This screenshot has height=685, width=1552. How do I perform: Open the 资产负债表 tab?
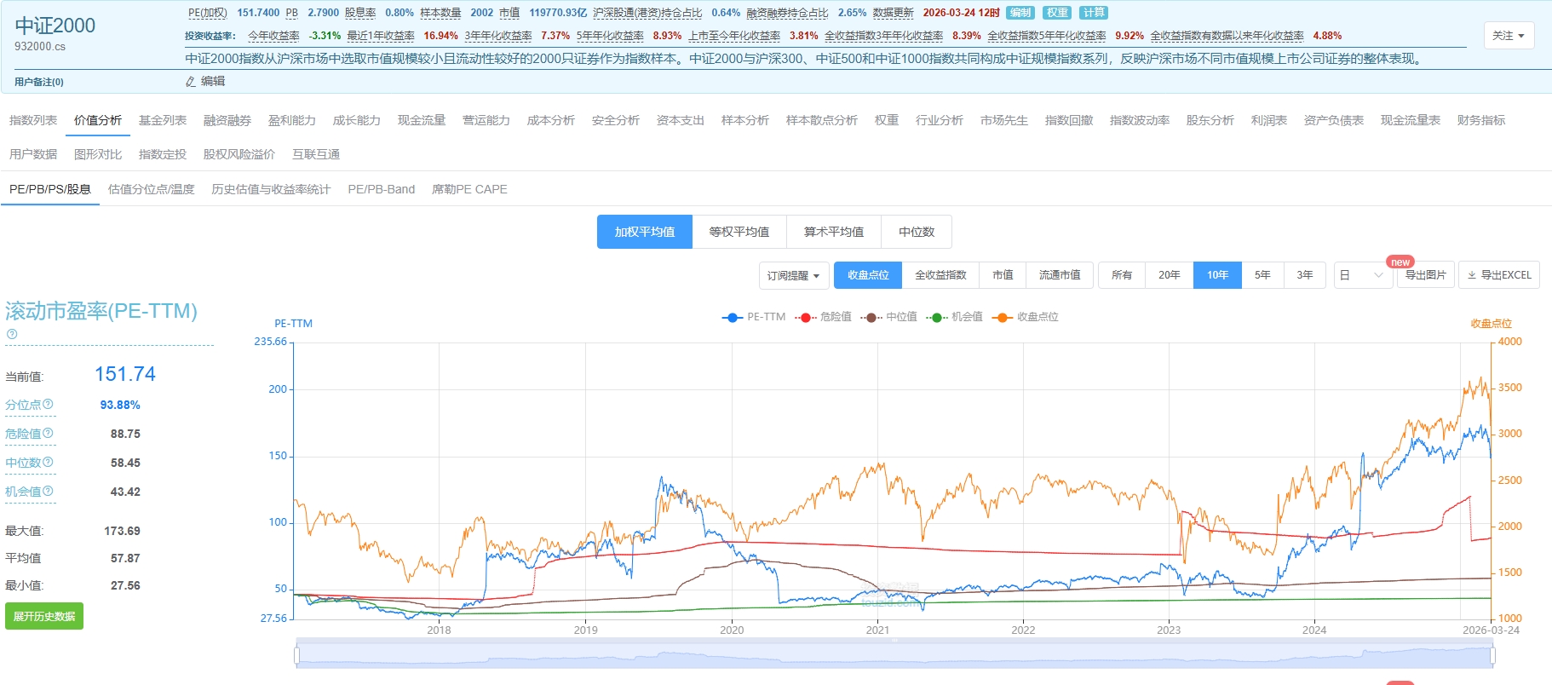[x=1334, y=120]
